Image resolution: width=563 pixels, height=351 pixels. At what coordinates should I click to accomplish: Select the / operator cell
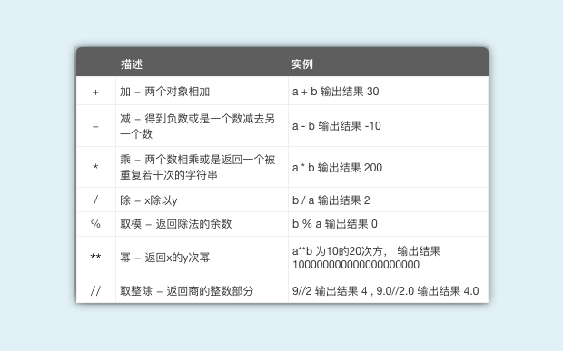[95, 200]
